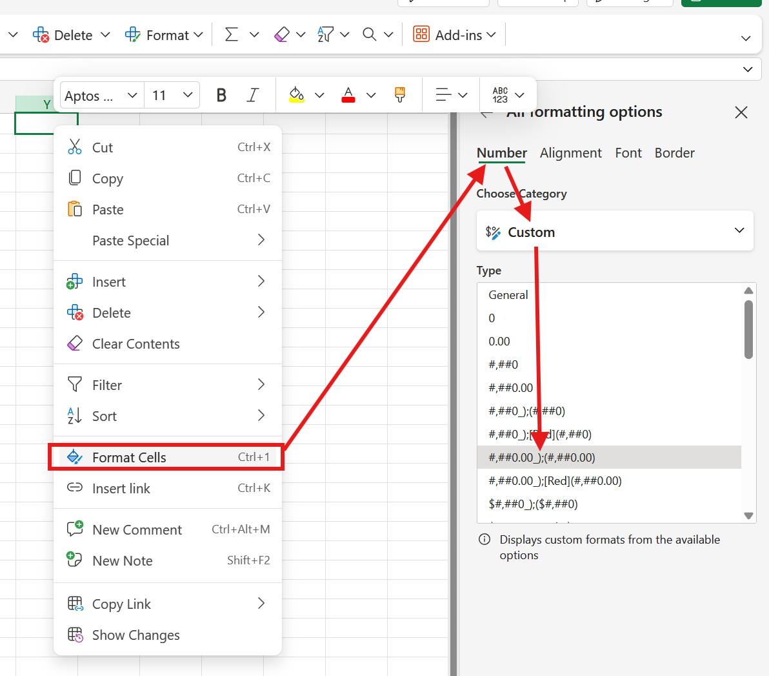Viewport: 769px width, 676px height.
Task: Apply the yellow fill color bucket
Action: pos(297,96)
